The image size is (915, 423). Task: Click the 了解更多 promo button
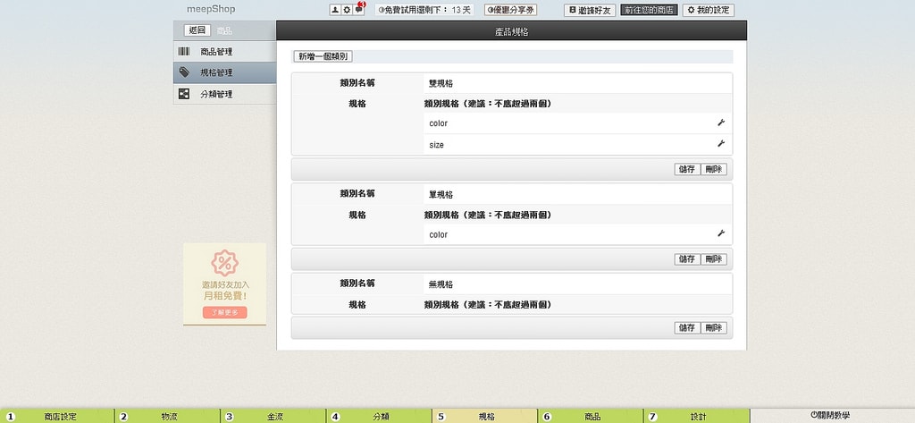224,312
